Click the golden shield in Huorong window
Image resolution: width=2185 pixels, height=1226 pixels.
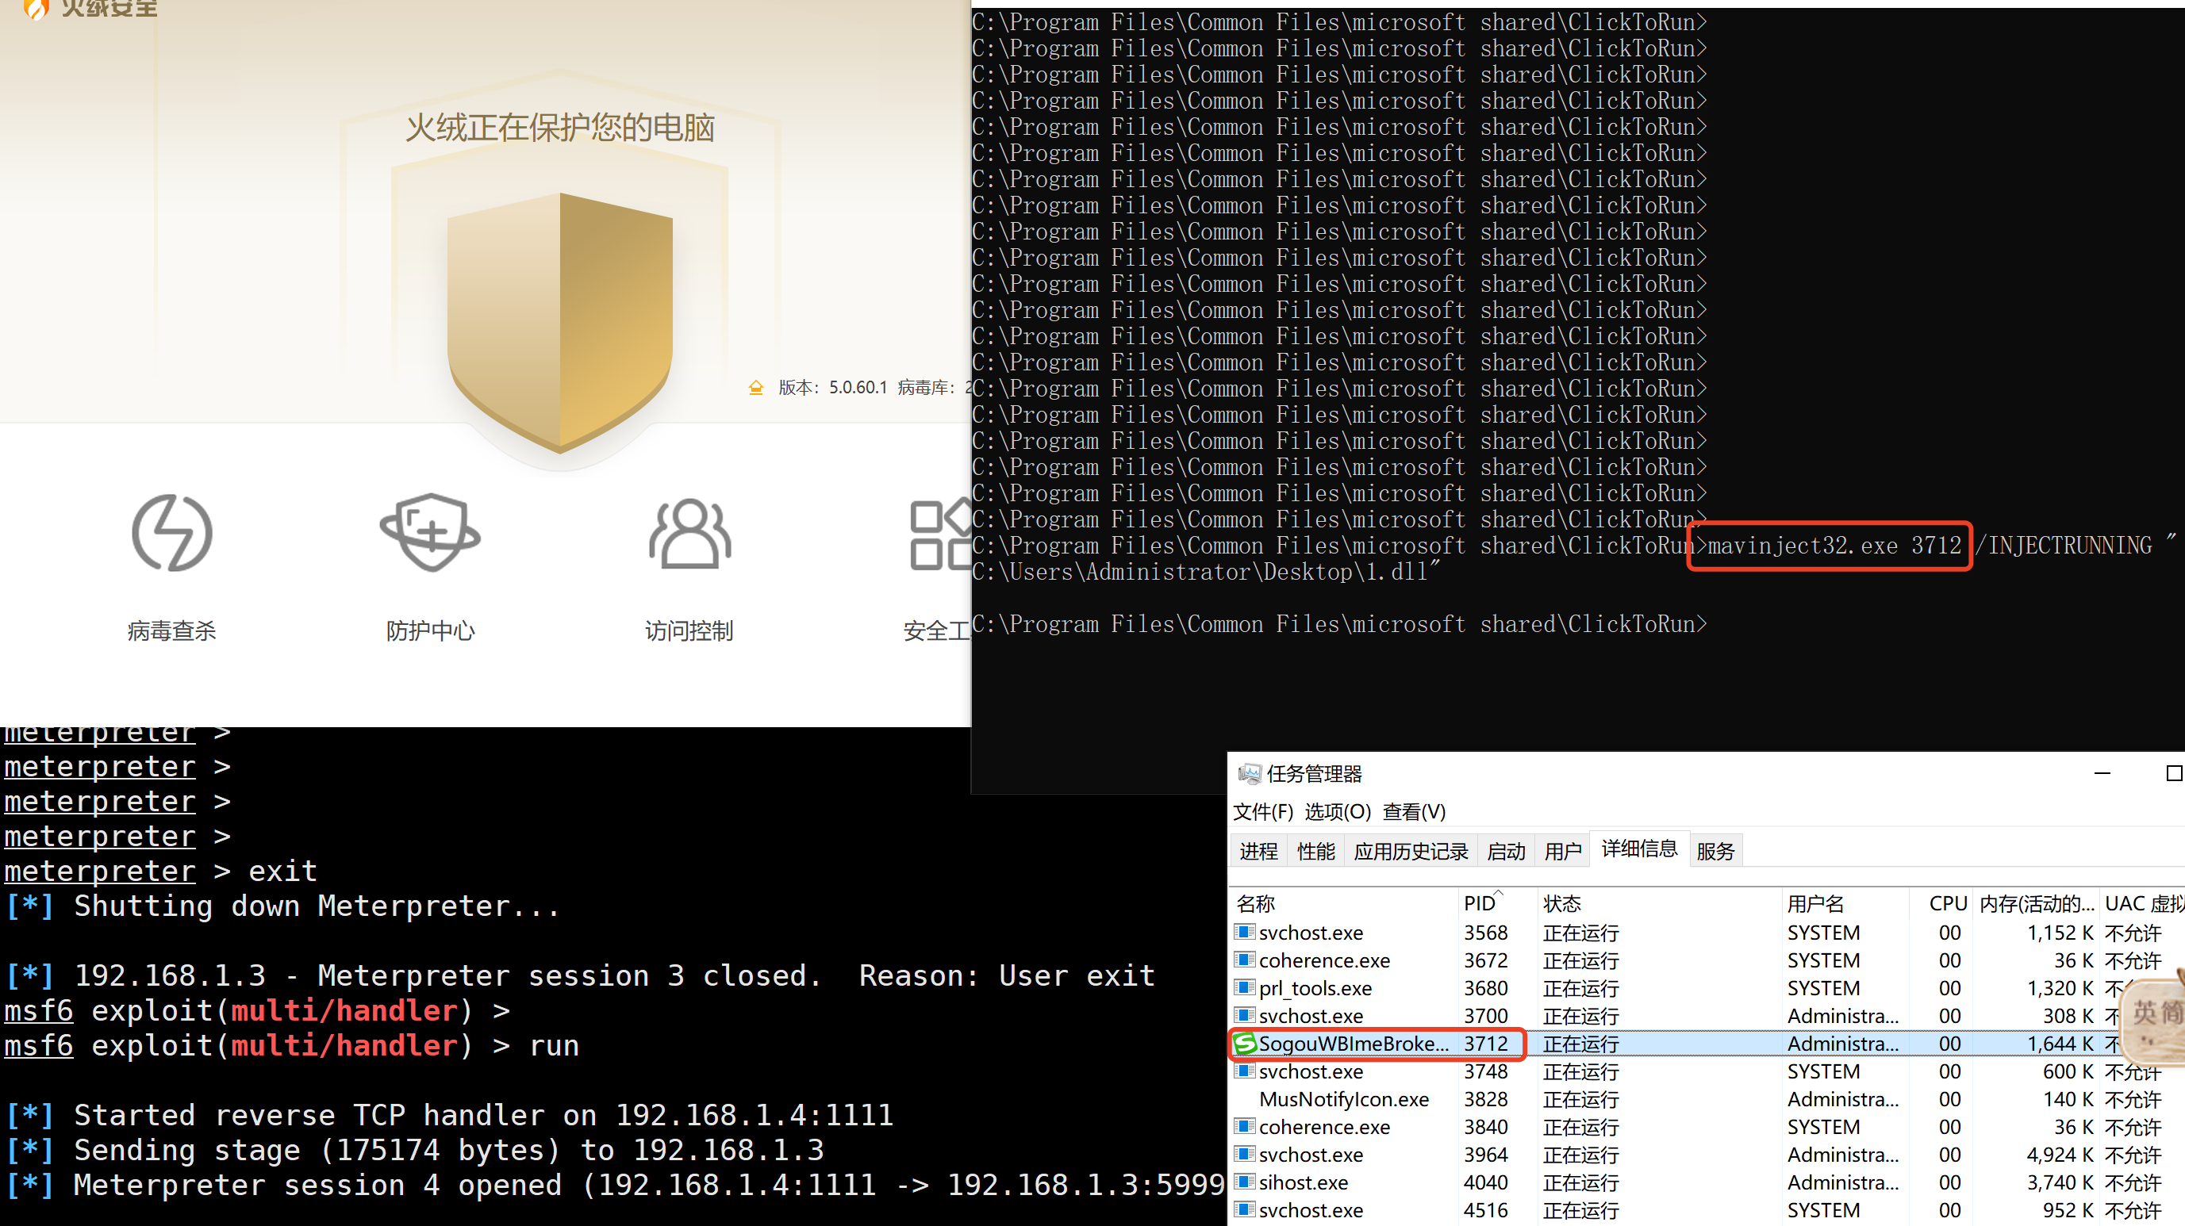click(560, 322)
